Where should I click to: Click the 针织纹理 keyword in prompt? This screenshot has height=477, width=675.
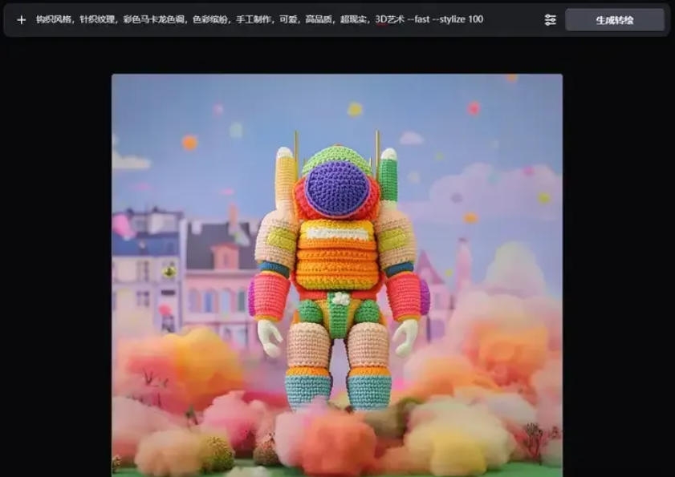pos(96,19)
